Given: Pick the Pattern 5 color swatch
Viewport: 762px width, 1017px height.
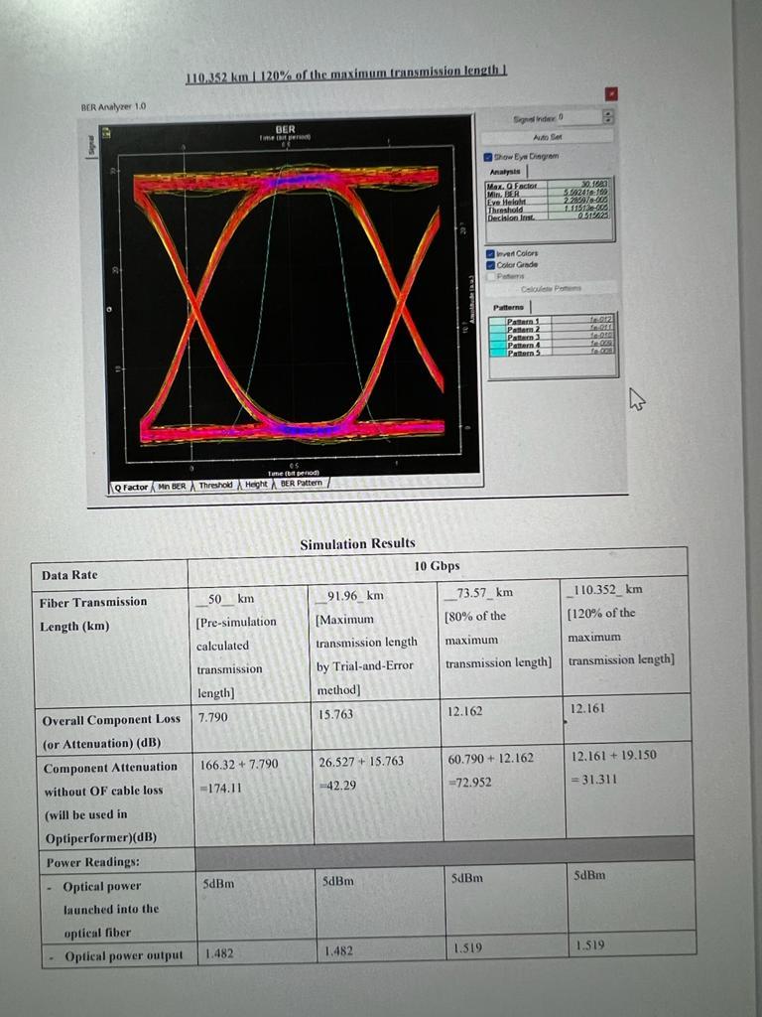Looking at the screenshot, I should tap(498, 353).
